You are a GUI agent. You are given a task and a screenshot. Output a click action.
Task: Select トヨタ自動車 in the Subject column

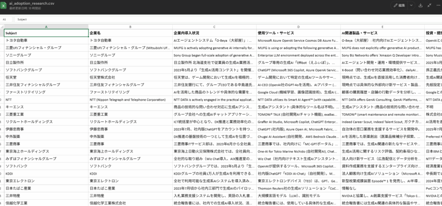(46, 40)
